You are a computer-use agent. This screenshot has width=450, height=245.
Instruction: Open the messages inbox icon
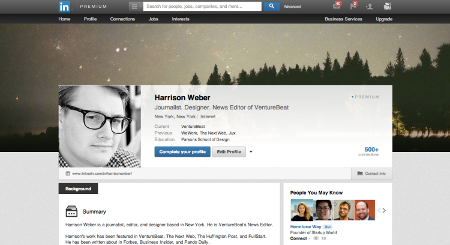coord(337,6)
